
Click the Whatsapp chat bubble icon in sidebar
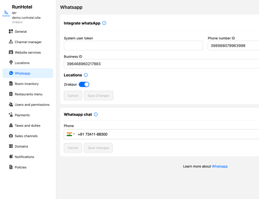tap(11, 73)
